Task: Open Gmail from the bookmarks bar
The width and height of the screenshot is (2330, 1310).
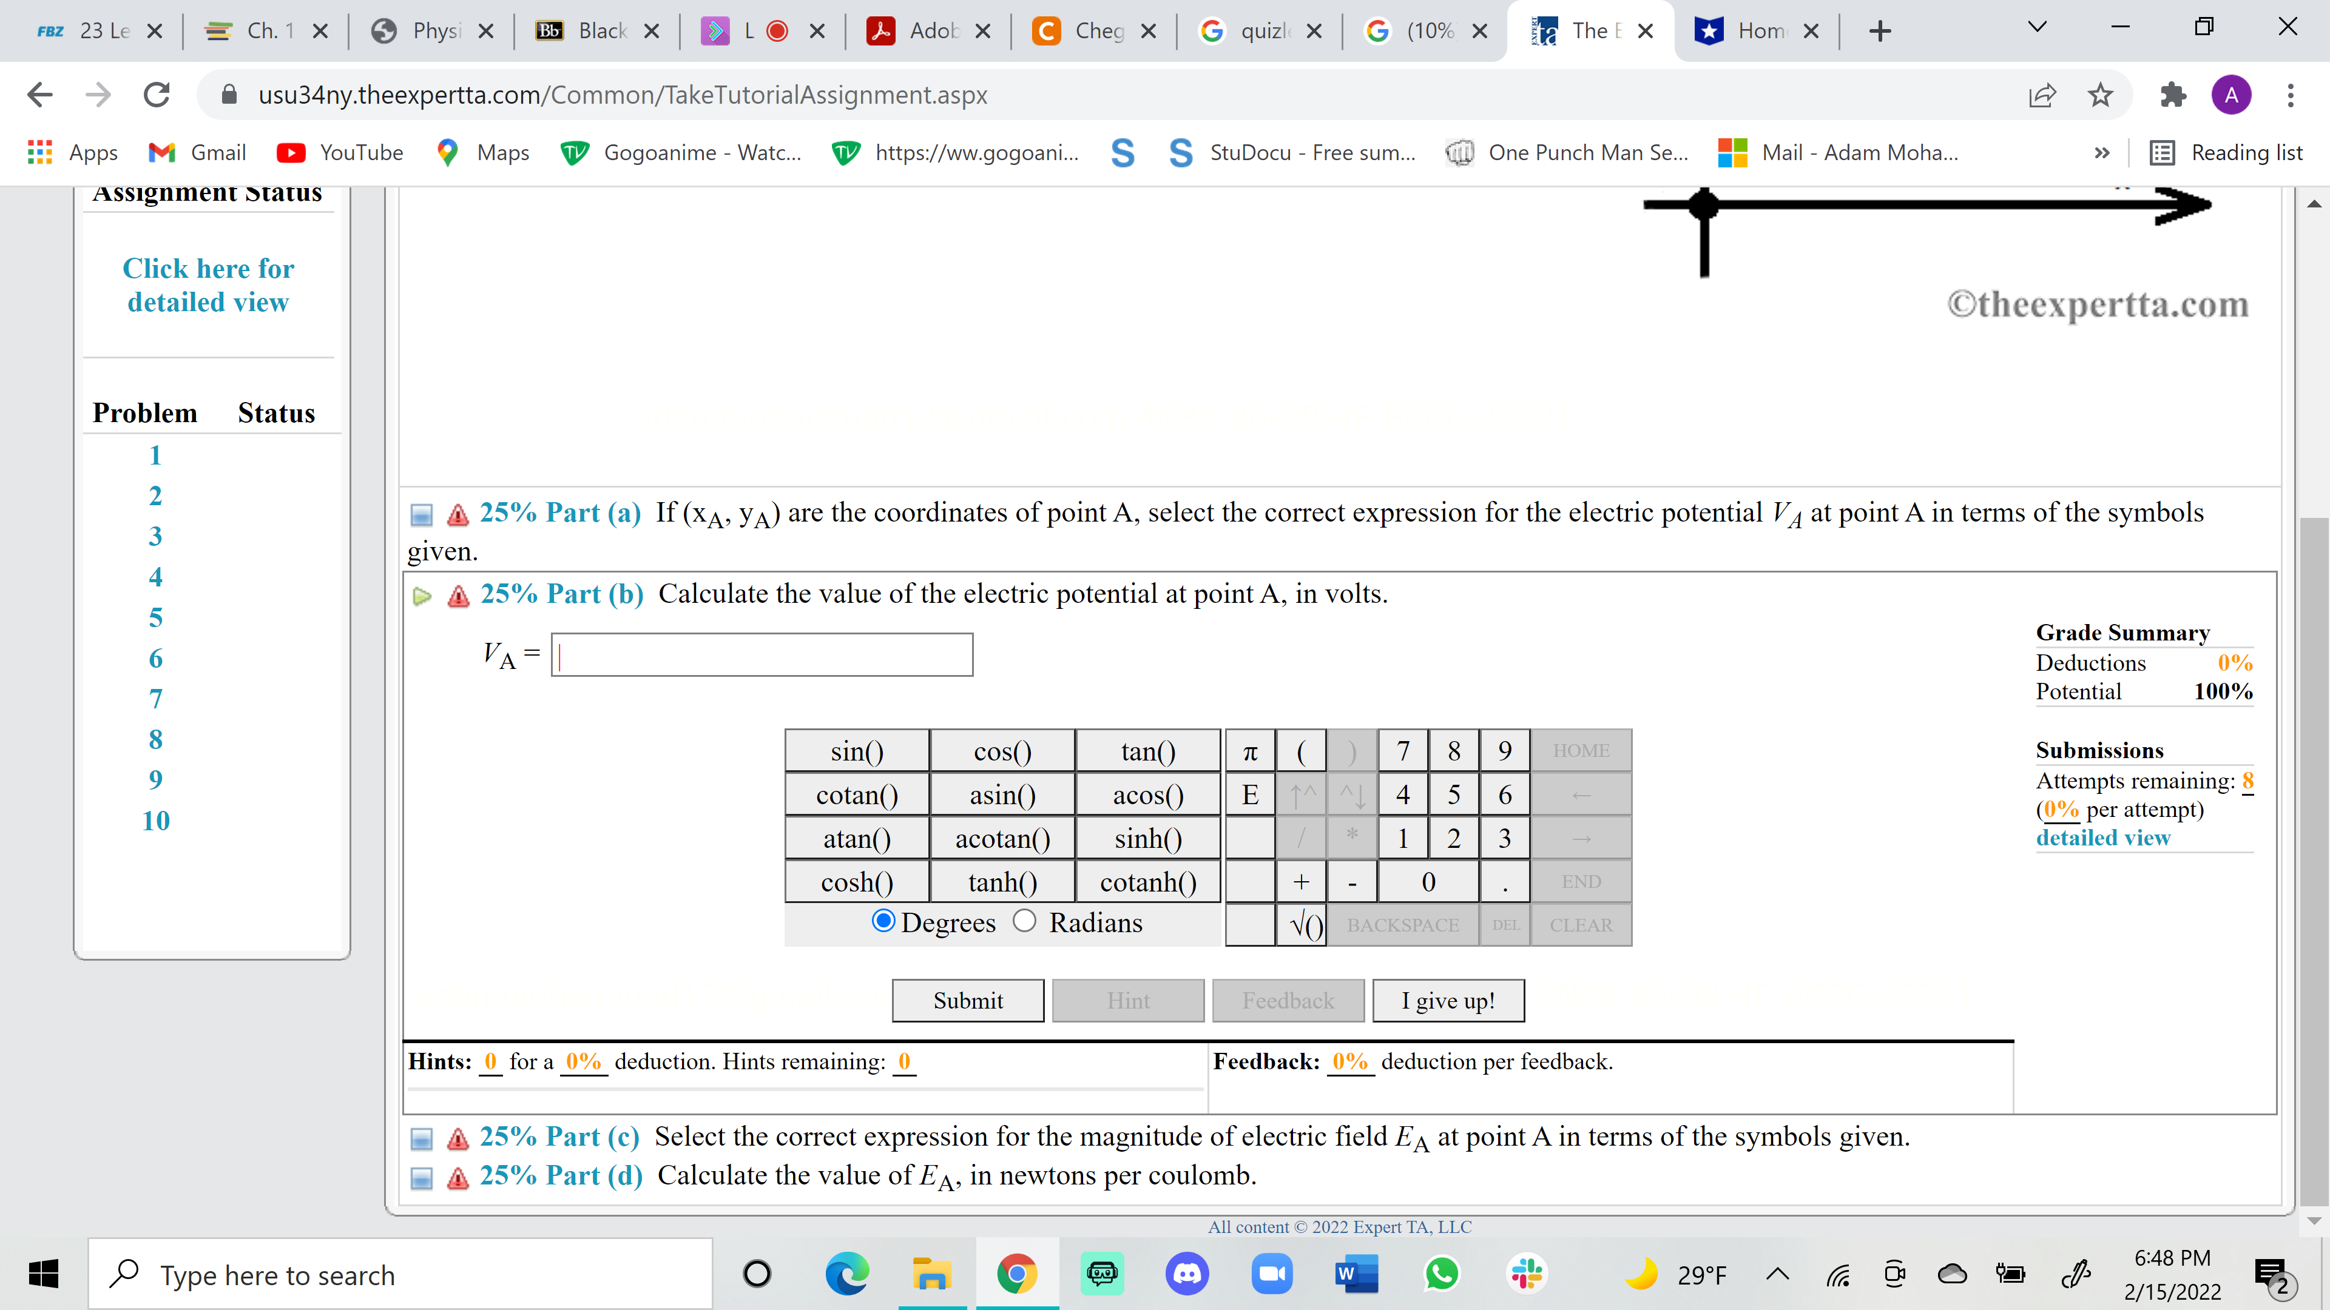Action: pos(197,152)
